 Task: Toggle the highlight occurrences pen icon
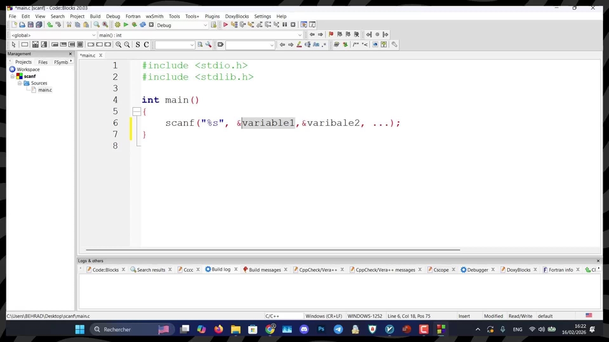(299, 45)
